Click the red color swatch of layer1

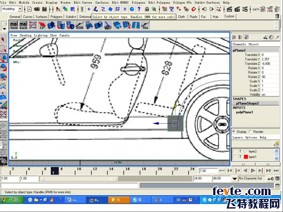(x=246, y=157)
